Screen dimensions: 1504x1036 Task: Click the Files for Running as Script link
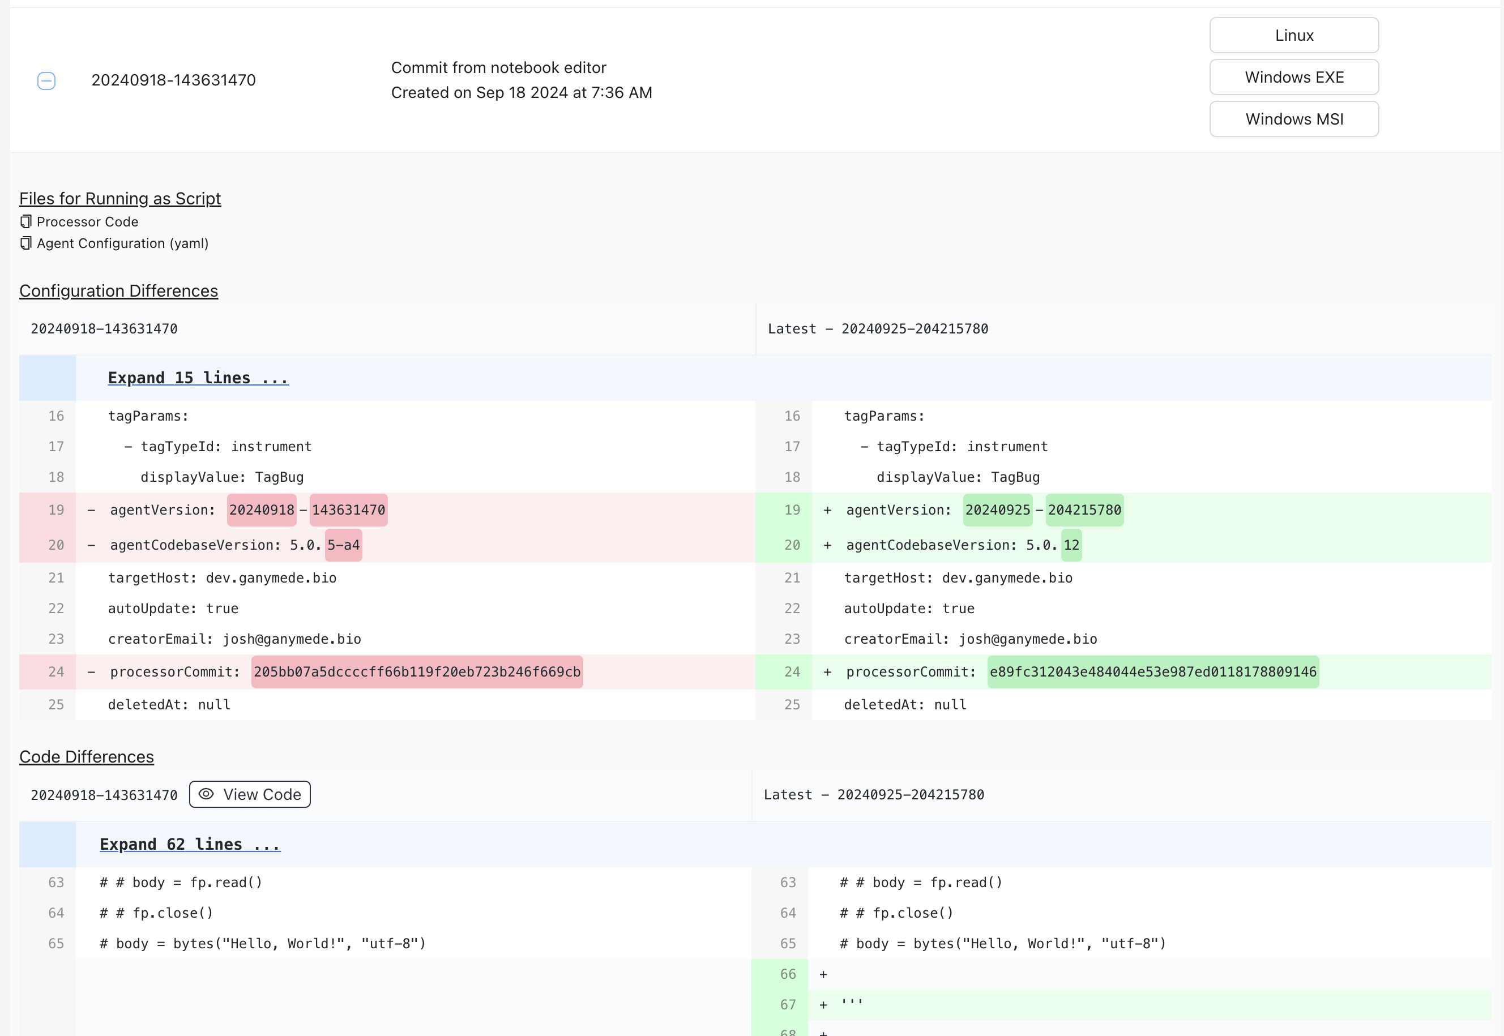click(x=119, y=198)
